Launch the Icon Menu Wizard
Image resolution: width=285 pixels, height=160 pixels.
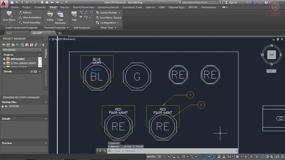point(109,18)
